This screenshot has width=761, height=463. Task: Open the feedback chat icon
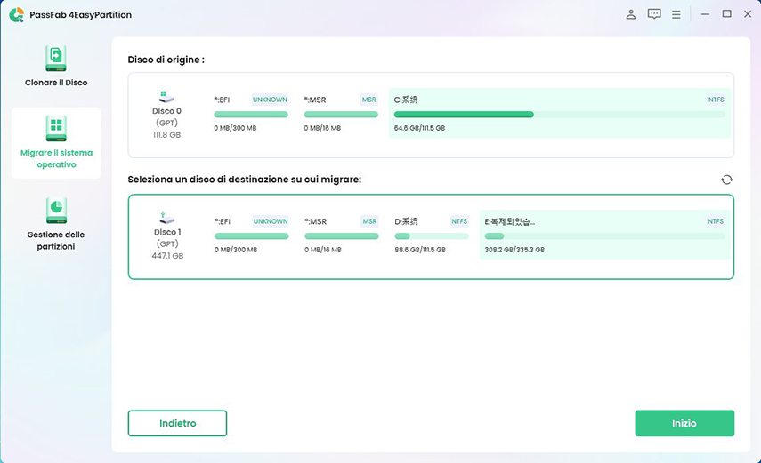point(654,14)
